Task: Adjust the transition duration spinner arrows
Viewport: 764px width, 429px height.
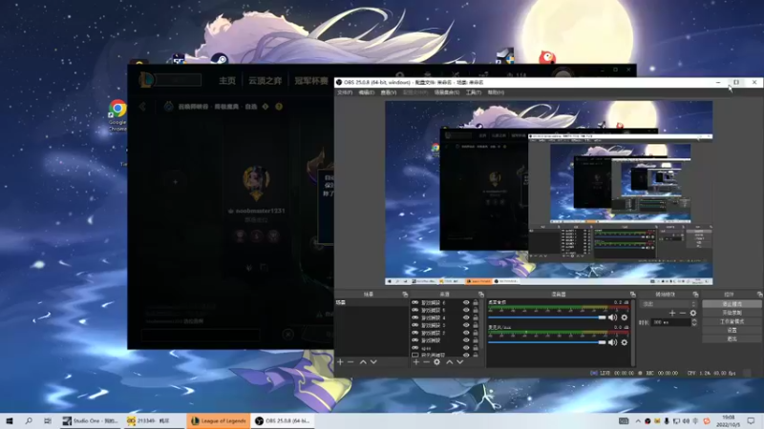Action: click(694, 322)
